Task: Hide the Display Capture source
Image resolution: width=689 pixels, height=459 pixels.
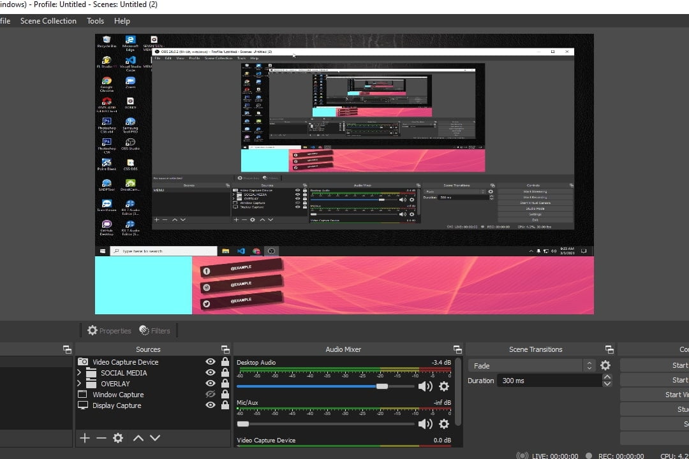Action: (211, 405)
